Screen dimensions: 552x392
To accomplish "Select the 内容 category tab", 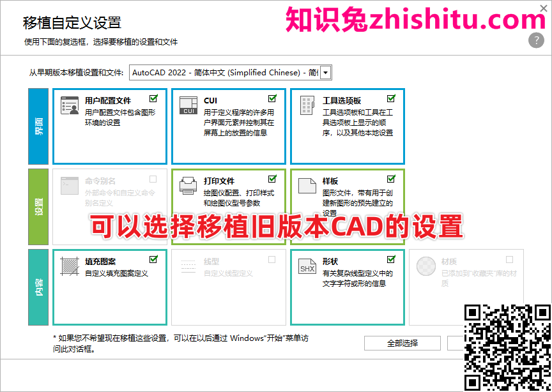I will (x=38, y=287).
